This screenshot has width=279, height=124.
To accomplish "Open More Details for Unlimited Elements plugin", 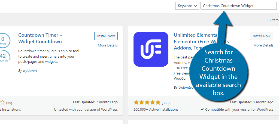I will pos(263,45).
